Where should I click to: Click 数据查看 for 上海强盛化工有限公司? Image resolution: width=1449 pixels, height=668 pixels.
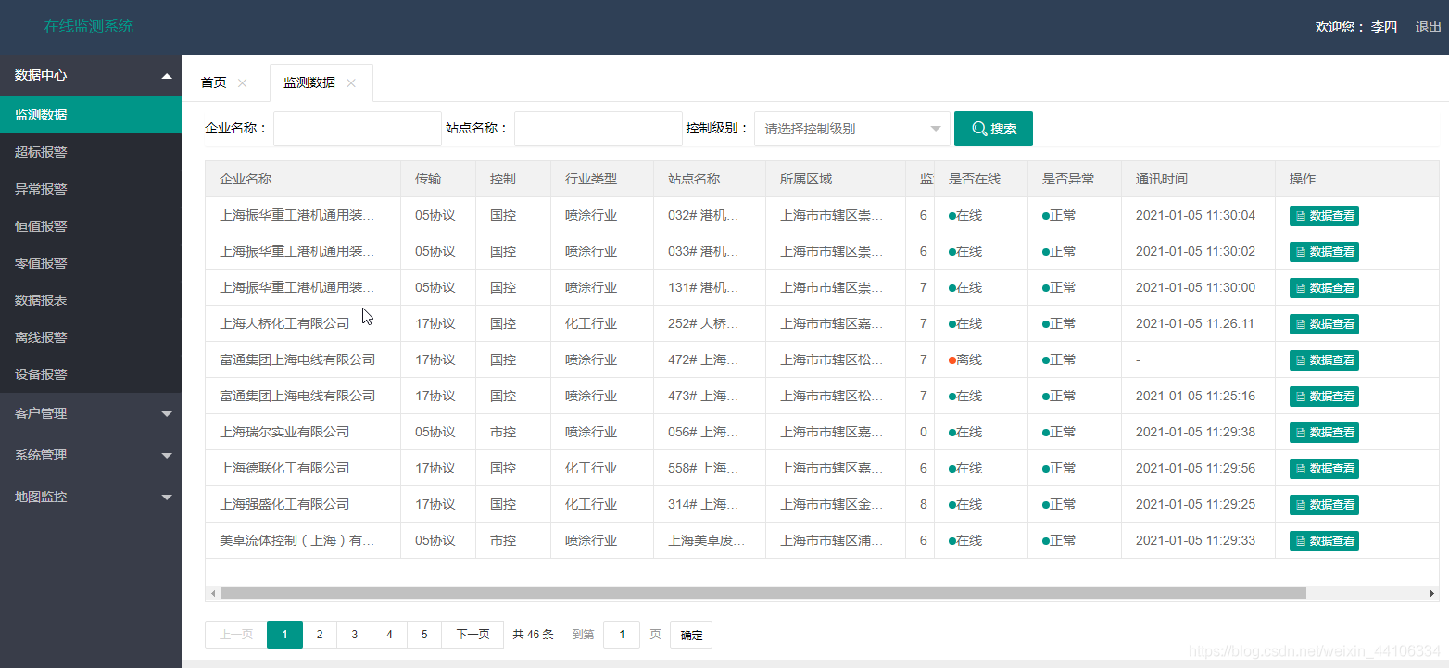pos(1324,505)
